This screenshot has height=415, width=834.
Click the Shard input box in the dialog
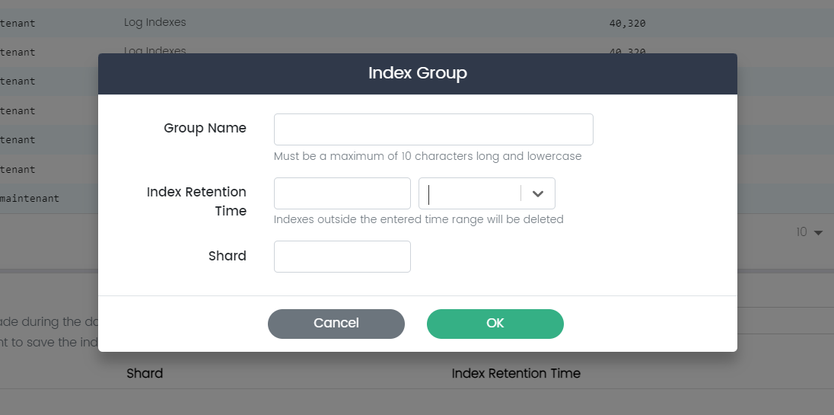click(x=342, y=257)
